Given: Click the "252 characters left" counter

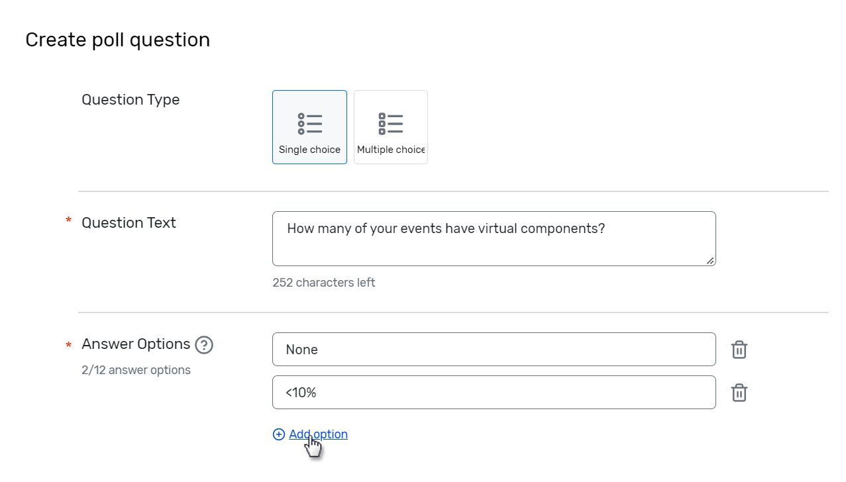Looking at the screenshot, I should click(323, 282).
